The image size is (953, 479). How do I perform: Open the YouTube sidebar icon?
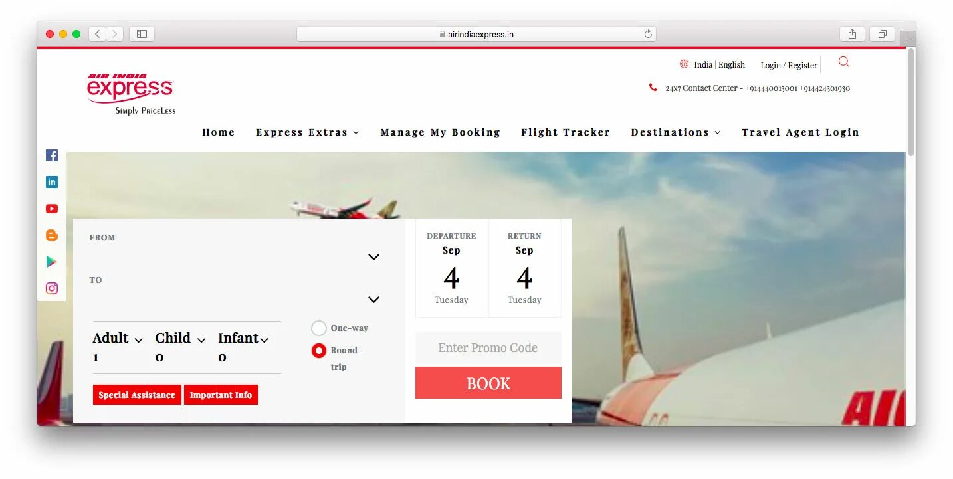(52, 209)
